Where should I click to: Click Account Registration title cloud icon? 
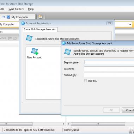(23, 23)
